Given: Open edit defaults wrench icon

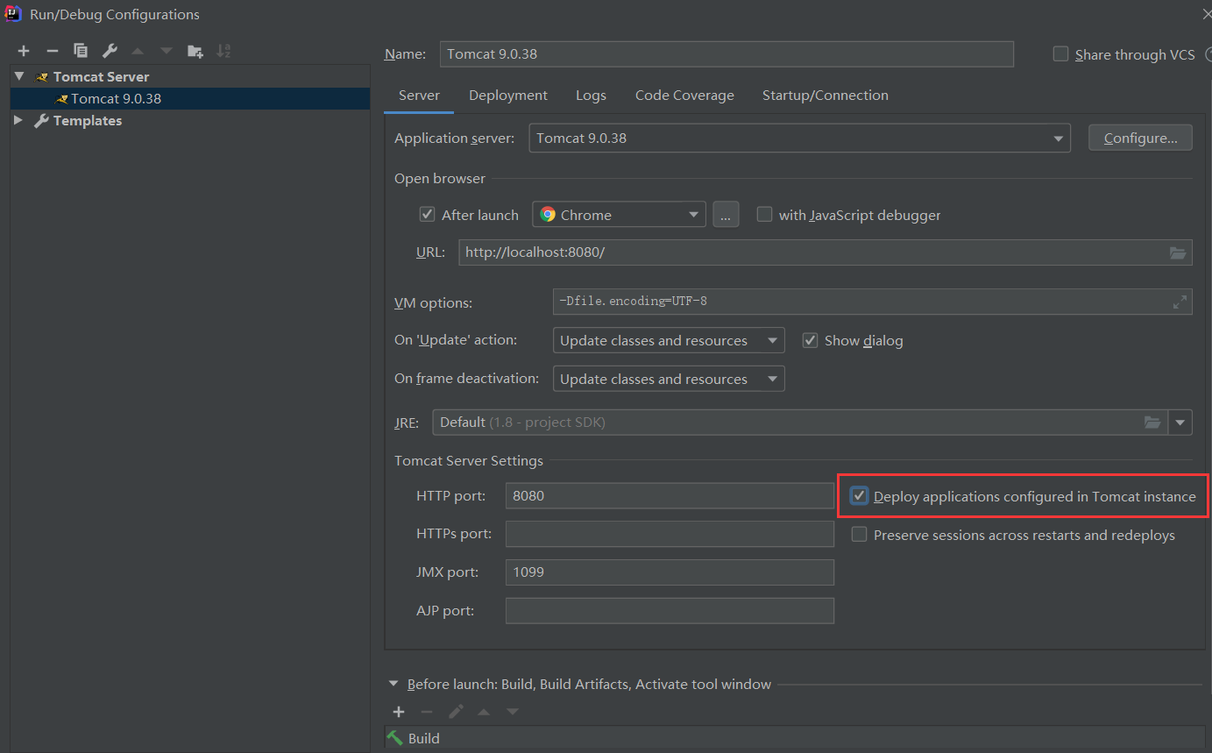Looking at the screenshot, I should (109, 51).
